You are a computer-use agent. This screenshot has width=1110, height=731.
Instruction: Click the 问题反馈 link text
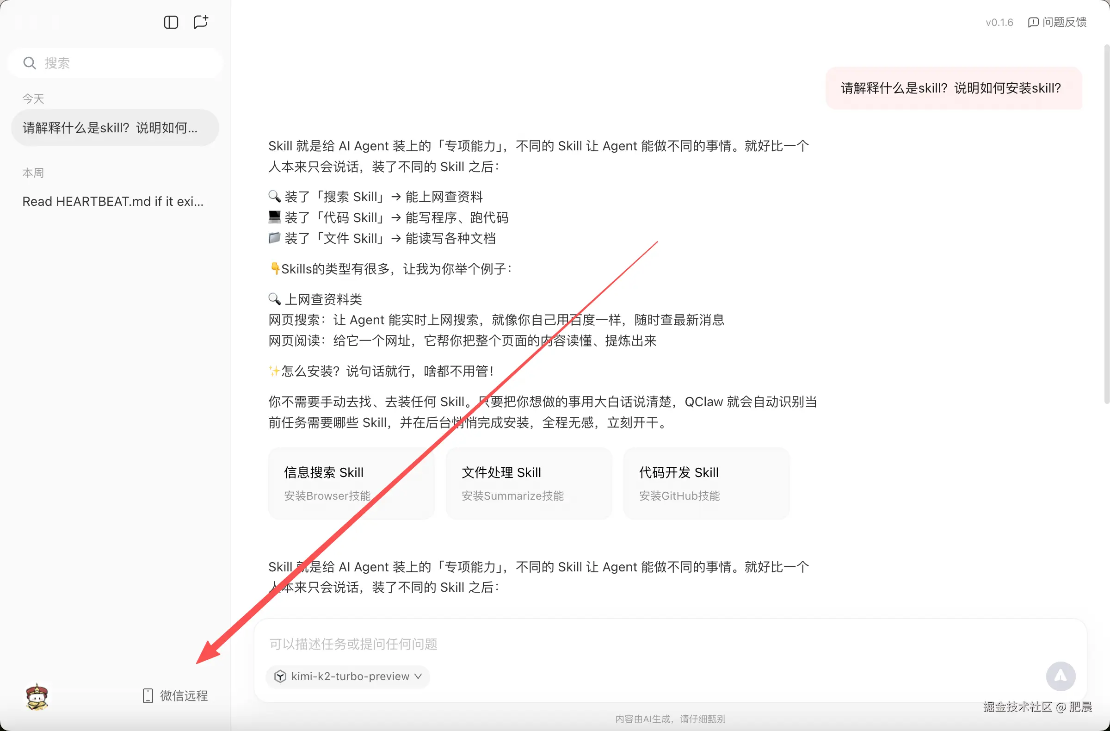pyautogui.click(x=1064, y=22)
